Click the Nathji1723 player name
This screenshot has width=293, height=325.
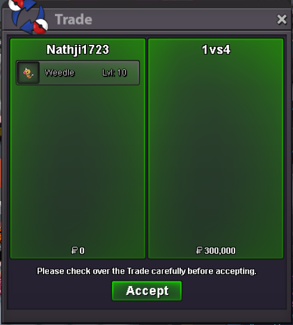coord(78,50)
